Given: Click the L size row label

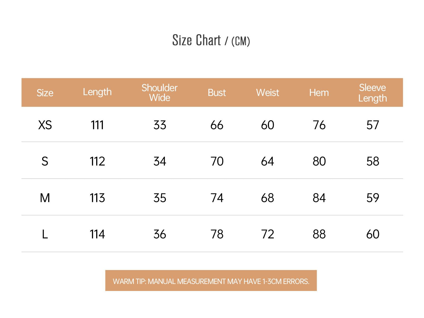Looking at the screenshot, I should coord(45,234).
